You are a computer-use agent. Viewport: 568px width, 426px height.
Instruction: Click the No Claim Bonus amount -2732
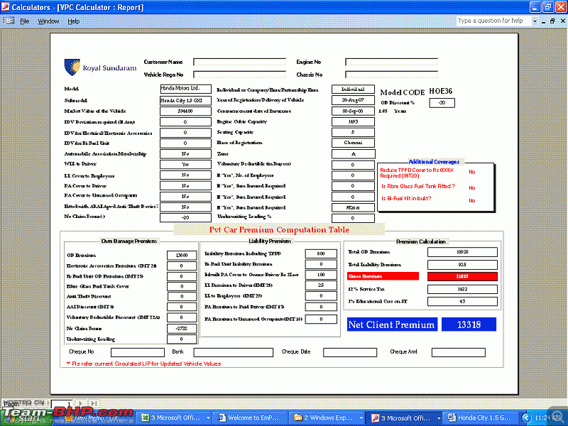pyautogui.click(x=182, y=329)
